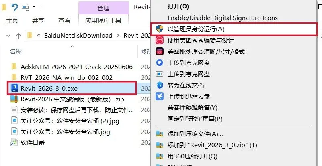Click the 软件目录 shortcut icon
322x166 pixels.
[14, 142]
